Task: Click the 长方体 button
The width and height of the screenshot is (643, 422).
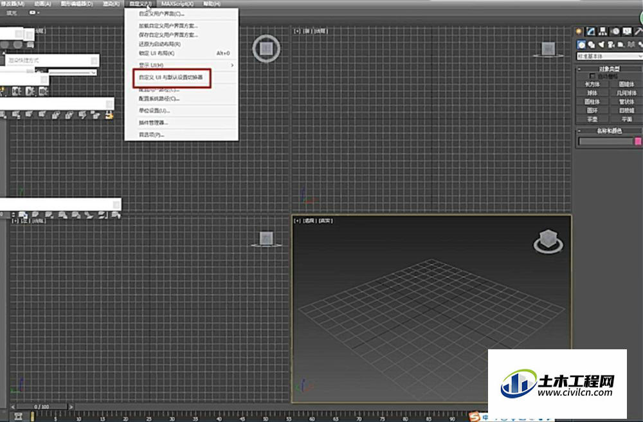Action: (x=592, y=84)
